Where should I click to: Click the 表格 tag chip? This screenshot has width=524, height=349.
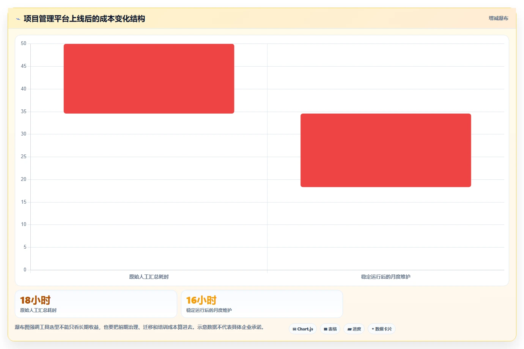(330, 329)
